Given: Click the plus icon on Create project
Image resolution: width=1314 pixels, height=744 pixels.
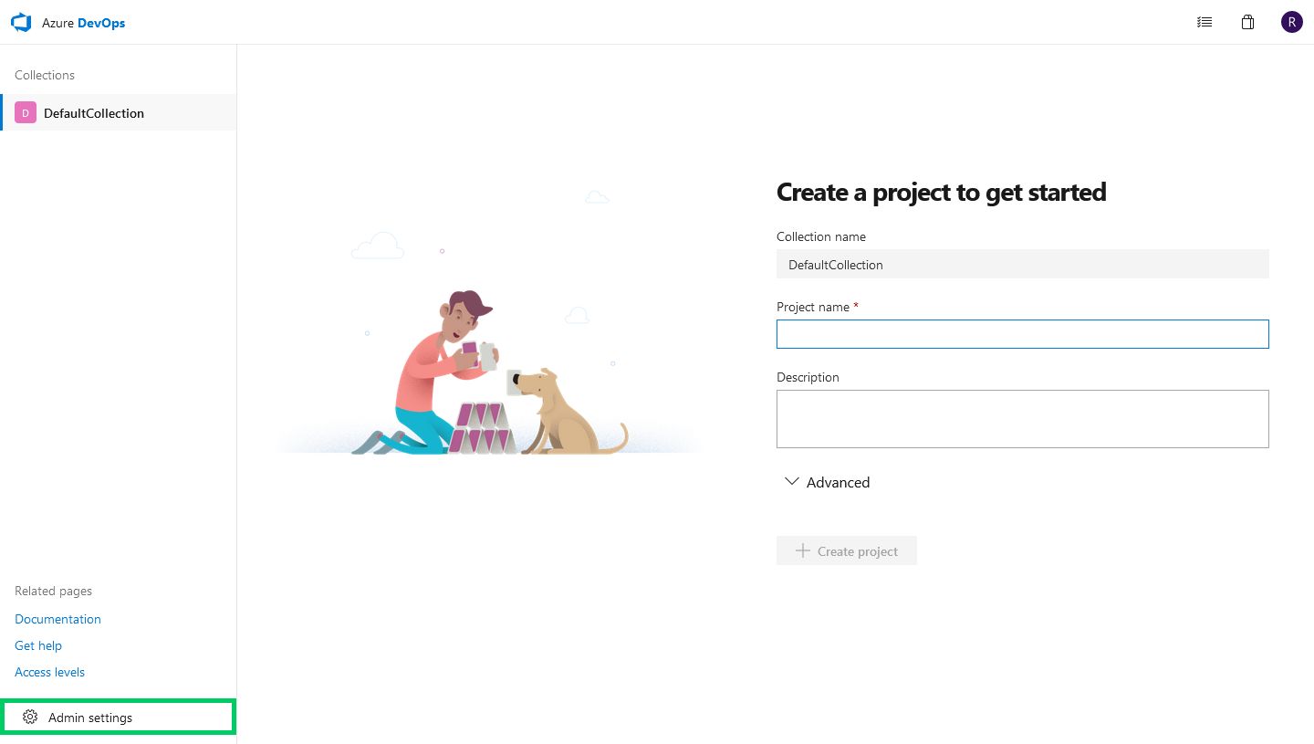Looking at the screenshot, I should (802, 550).
